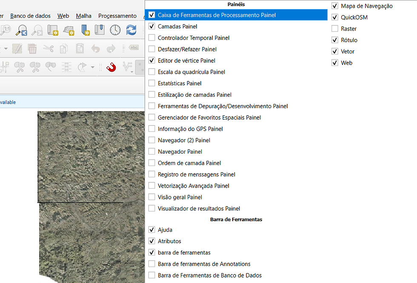417x283 pixels.
Task: Uncheck the Atributos toolbar checkbox
Action: pyautogui.click(x=151, y=241)
